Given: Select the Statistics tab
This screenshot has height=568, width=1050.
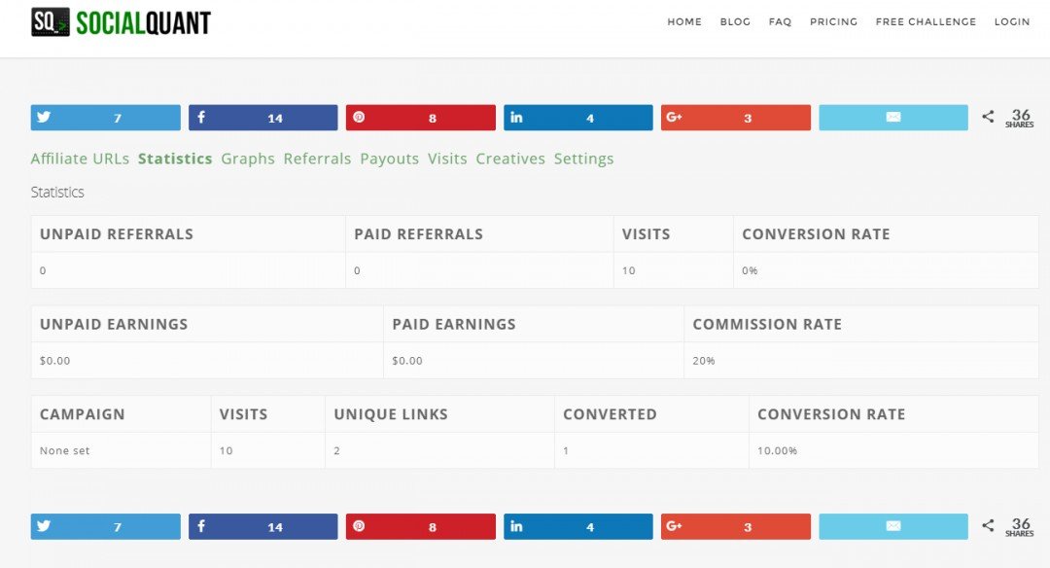Looking at the screenshot, I should (x=175, y=159).
